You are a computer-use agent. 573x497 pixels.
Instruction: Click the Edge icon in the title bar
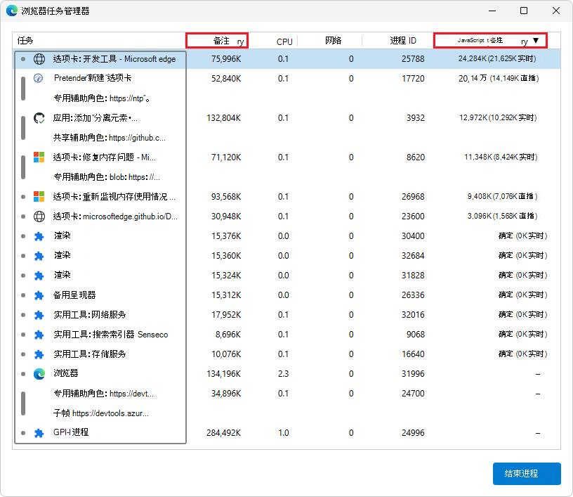point(12,11)
